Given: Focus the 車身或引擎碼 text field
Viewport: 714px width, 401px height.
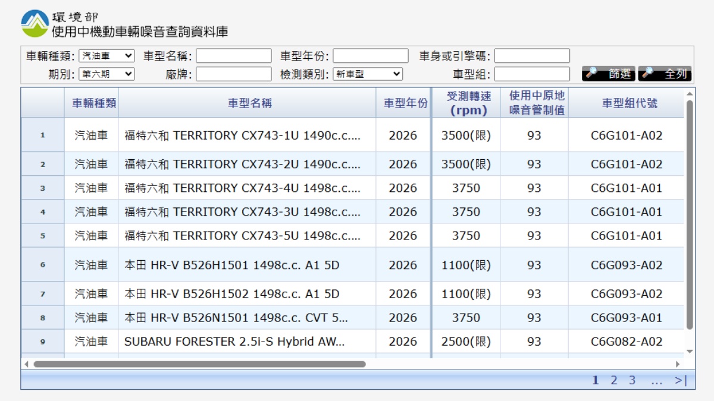Looking at the screenshot, I should (x=532, y=56).
